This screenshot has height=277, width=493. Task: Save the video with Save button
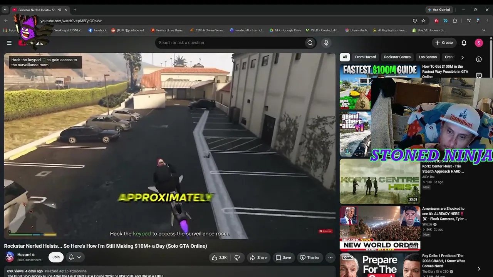click(283, 257)
